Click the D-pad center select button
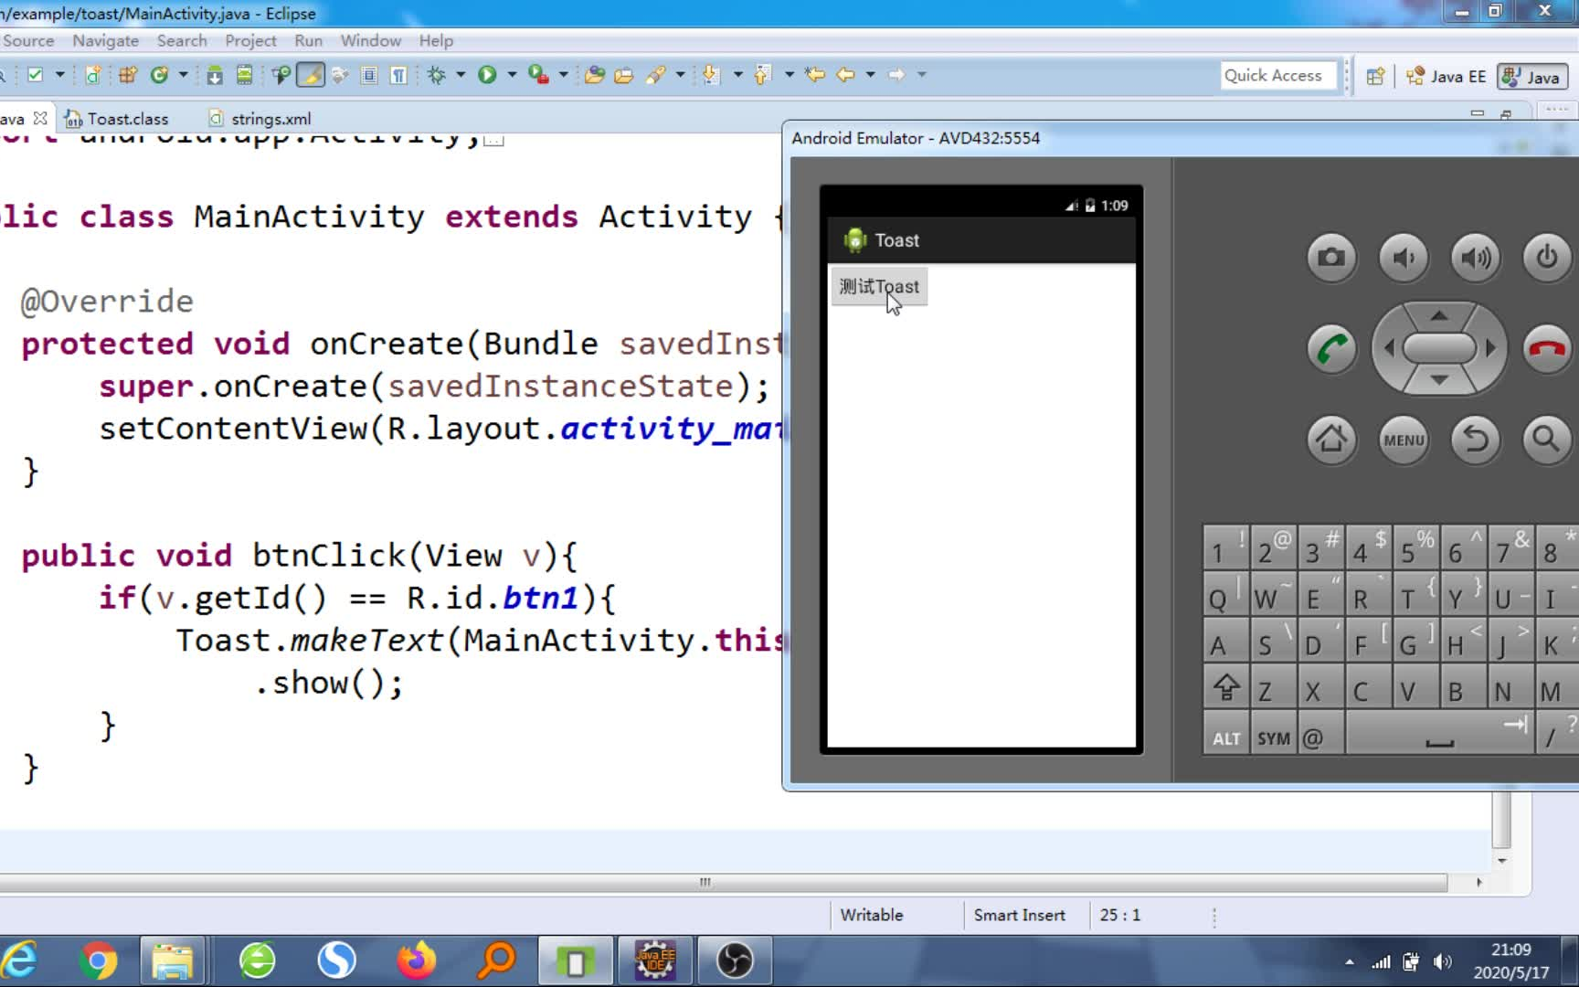 pos(1439,348)
